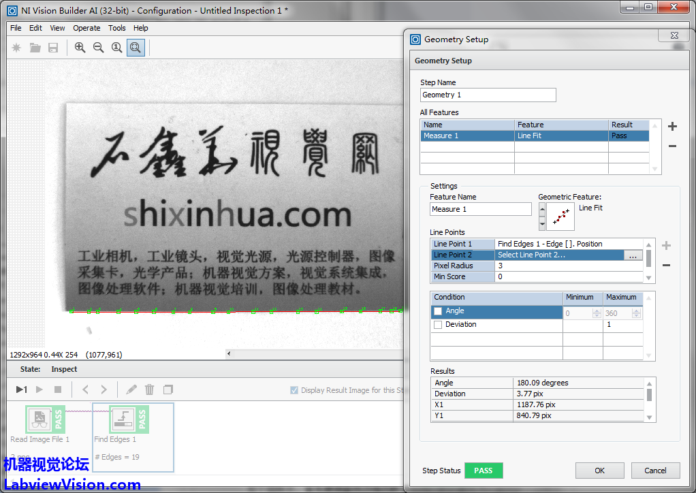Add a new feature with plus icon beside All Features
This screenshot has height=493, width=696.
[x=672, y=126]
